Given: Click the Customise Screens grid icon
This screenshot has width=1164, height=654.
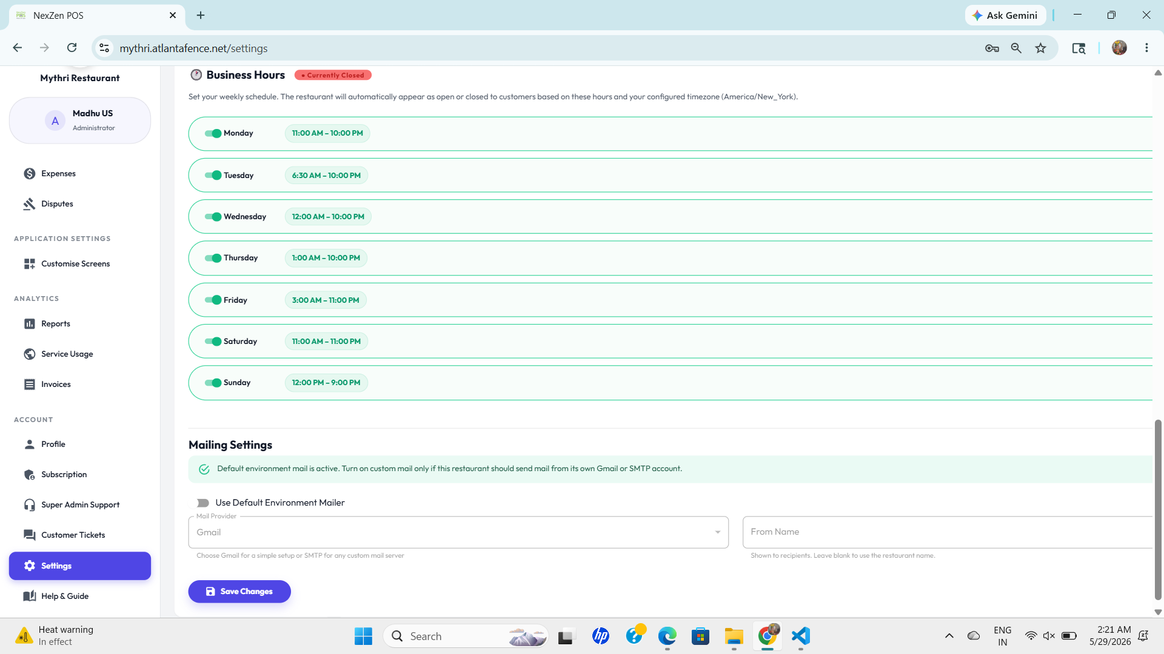Looking at the screenshot, I should (29, 264).
